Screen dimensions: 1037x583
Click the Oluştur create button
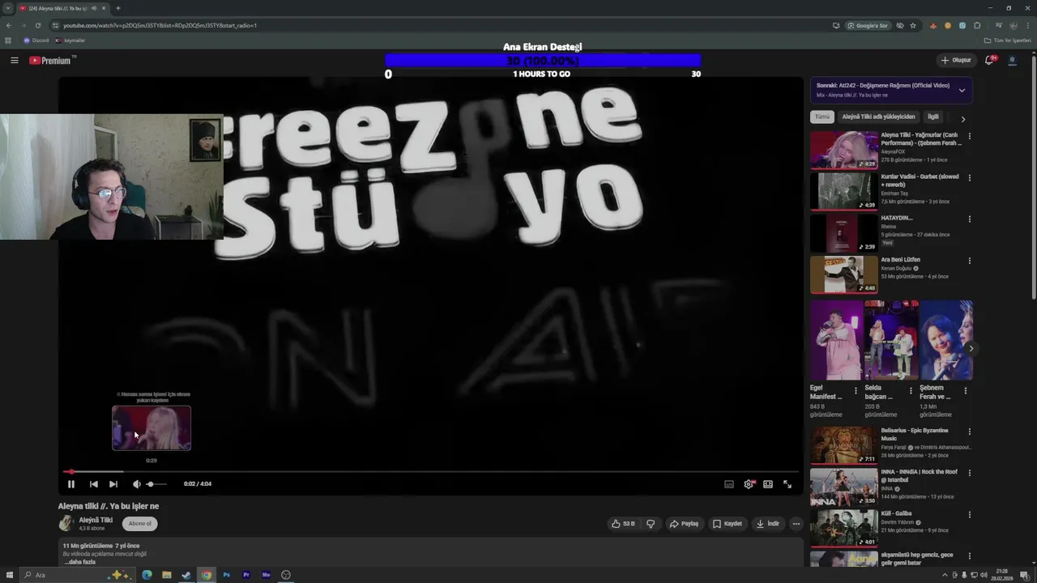(955, 60)
